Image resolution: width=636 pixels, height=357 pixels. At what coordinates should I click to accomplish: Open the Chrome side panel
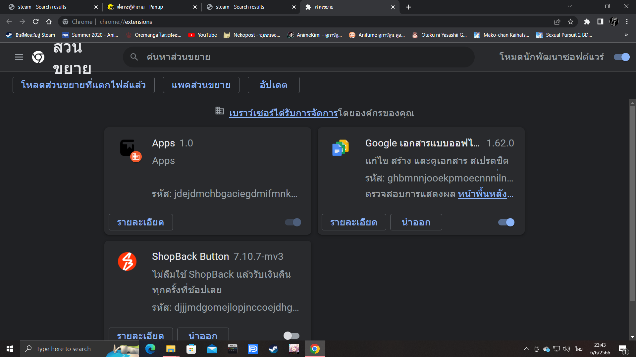click(600, 22)
